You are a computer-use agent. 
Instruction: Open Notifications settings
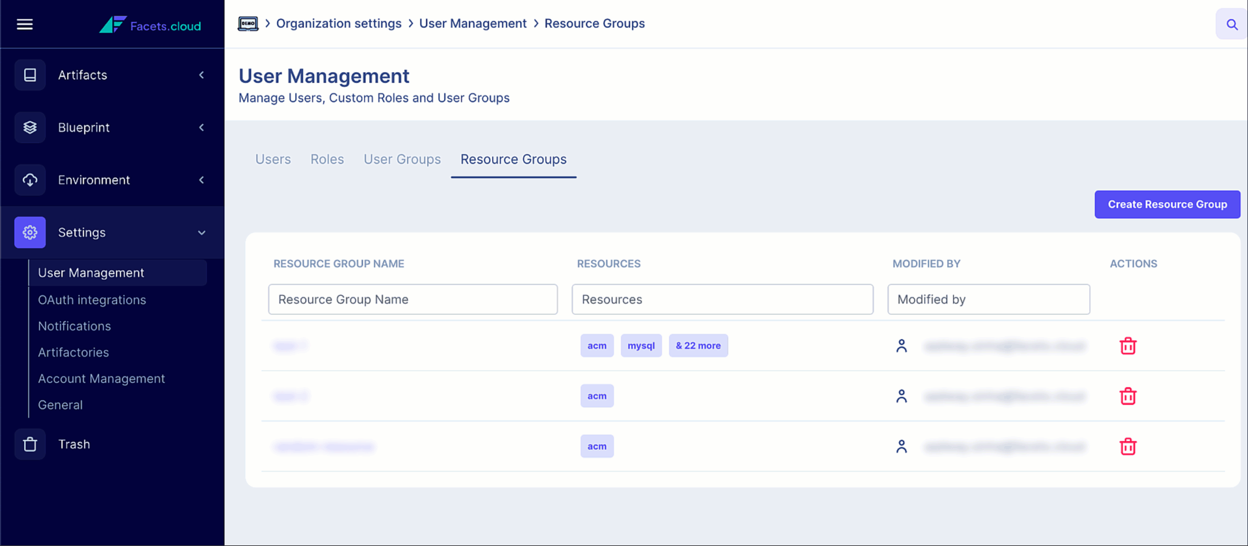(x=74, y=326)
